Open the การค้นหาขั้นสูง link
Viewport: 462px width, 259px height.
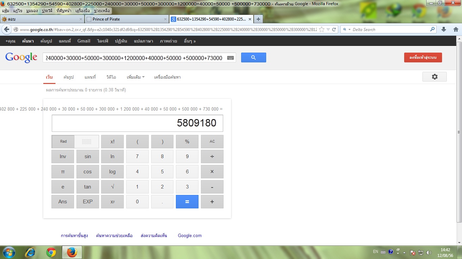click(74, 236)
